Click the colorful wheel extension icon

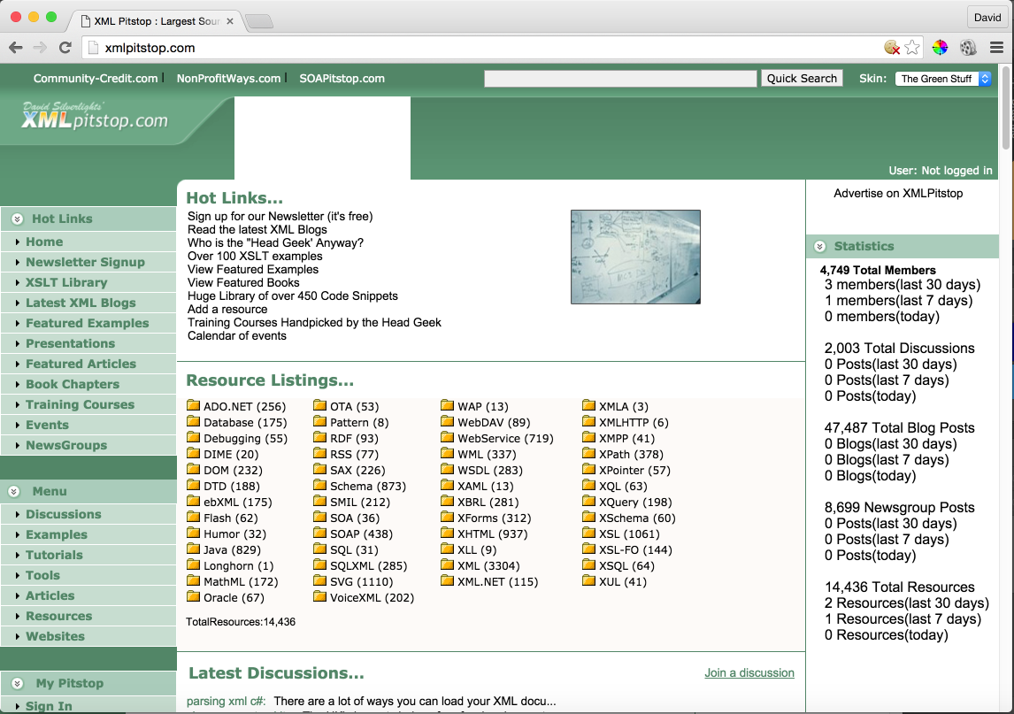coord(940,47)
